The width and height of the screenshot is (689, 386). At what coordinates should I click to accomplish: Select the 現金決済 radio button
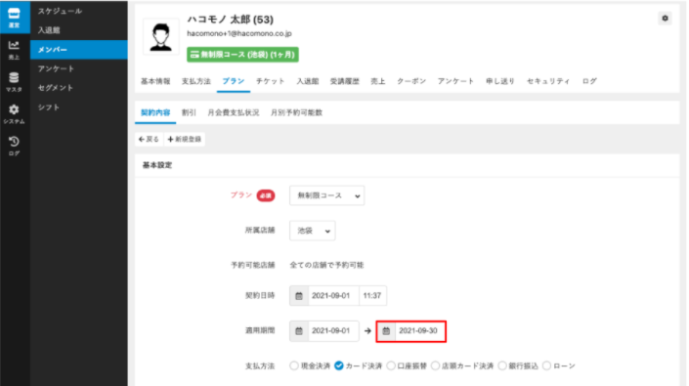tap(294, 365)
